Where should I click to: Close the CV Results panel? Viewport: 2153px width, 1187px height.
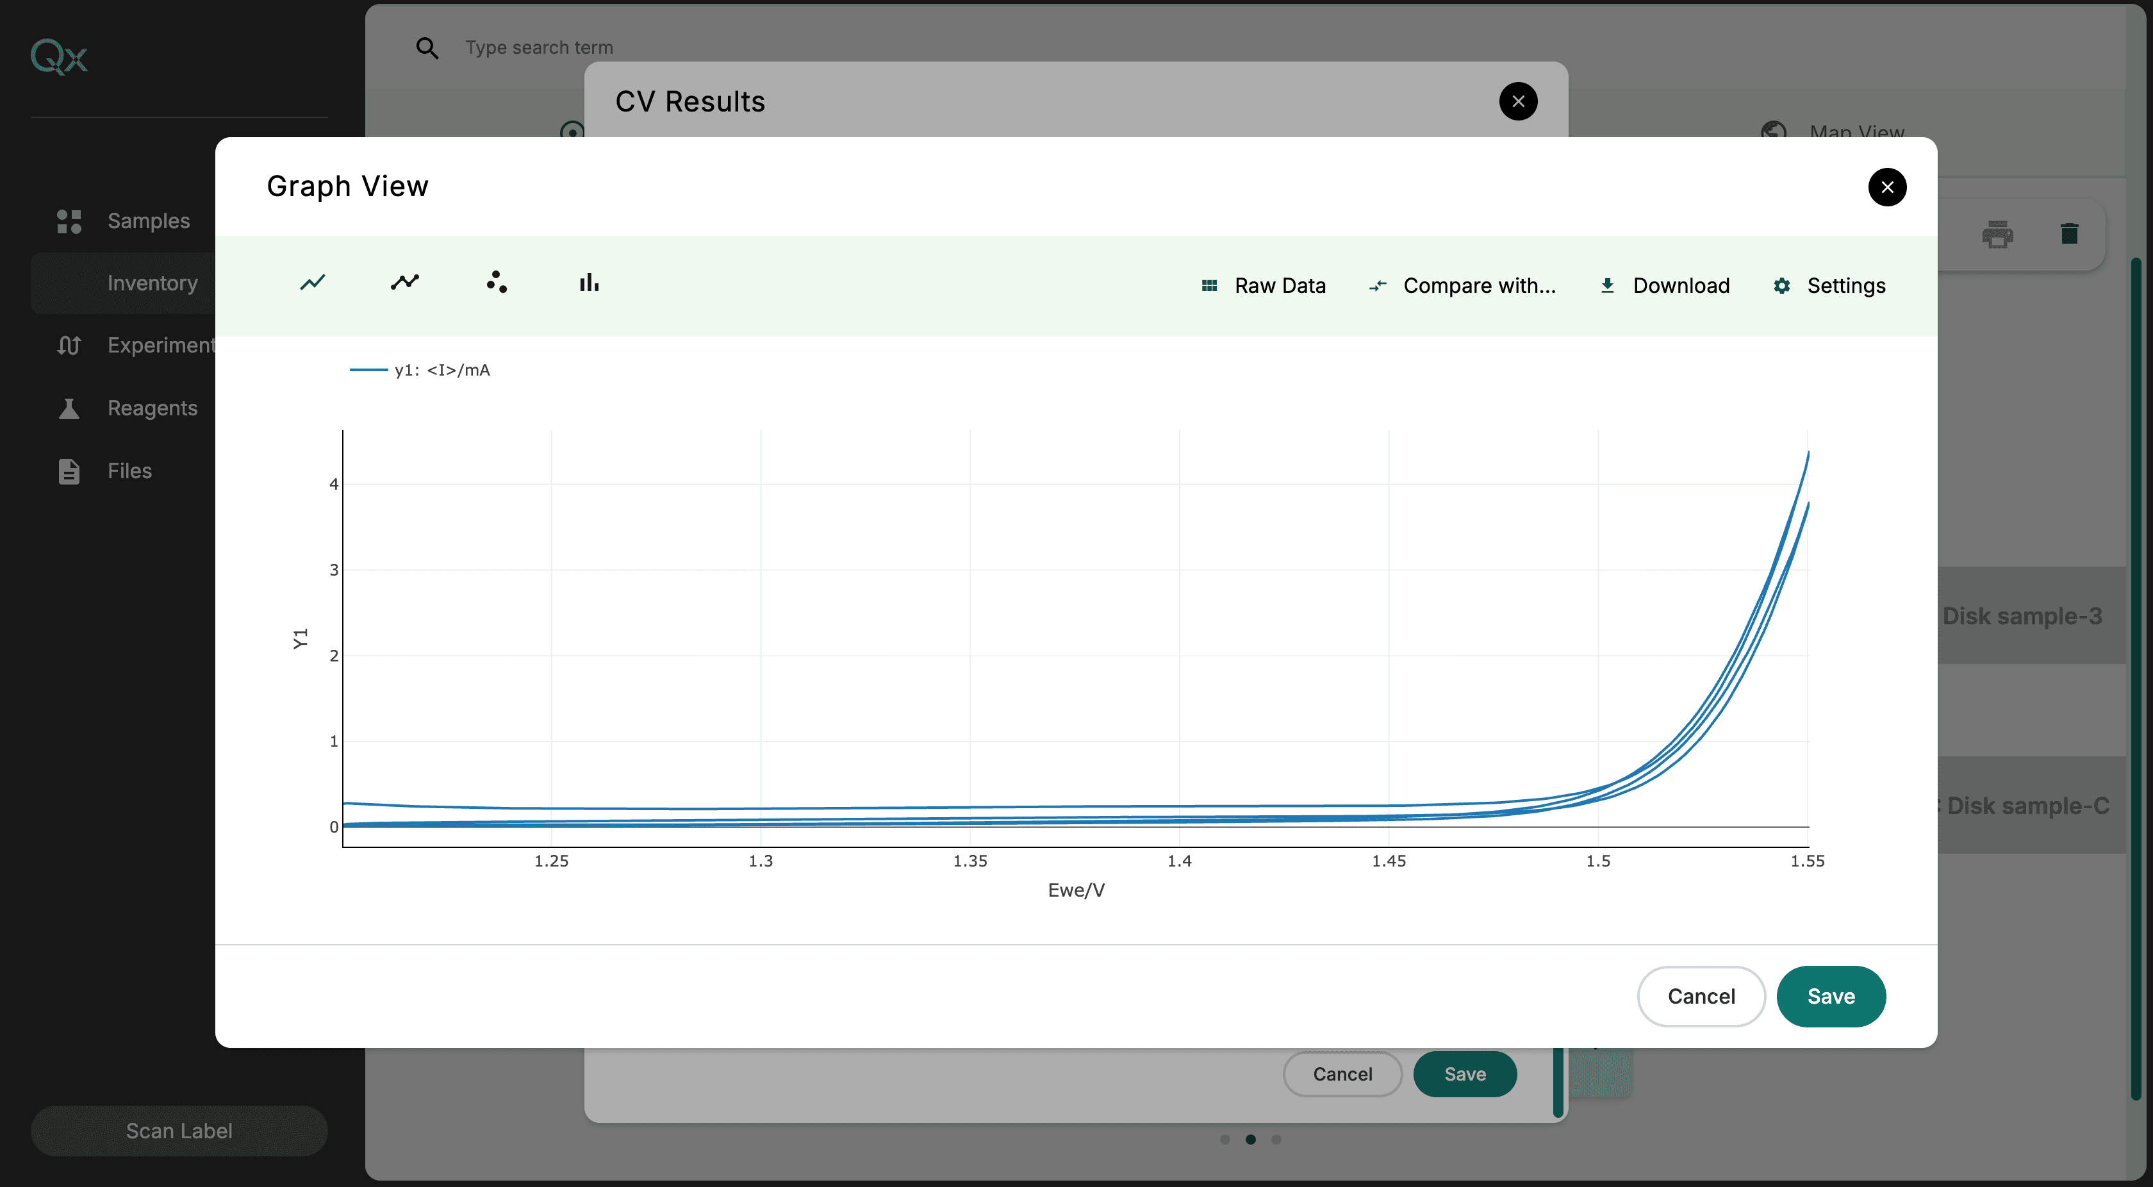(1518, 102)
